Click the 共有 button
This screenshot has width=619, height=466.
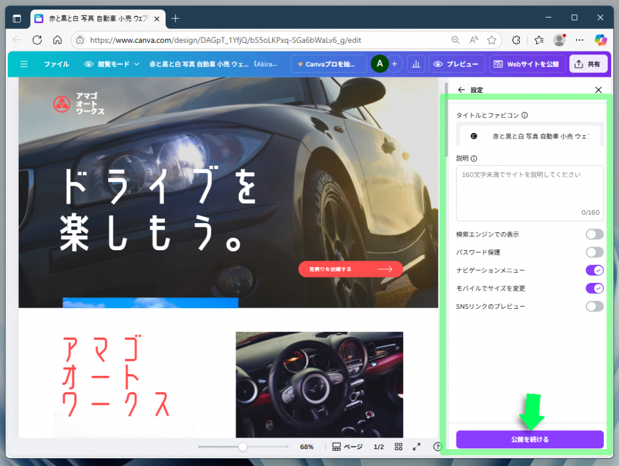[x=589, y=63]
